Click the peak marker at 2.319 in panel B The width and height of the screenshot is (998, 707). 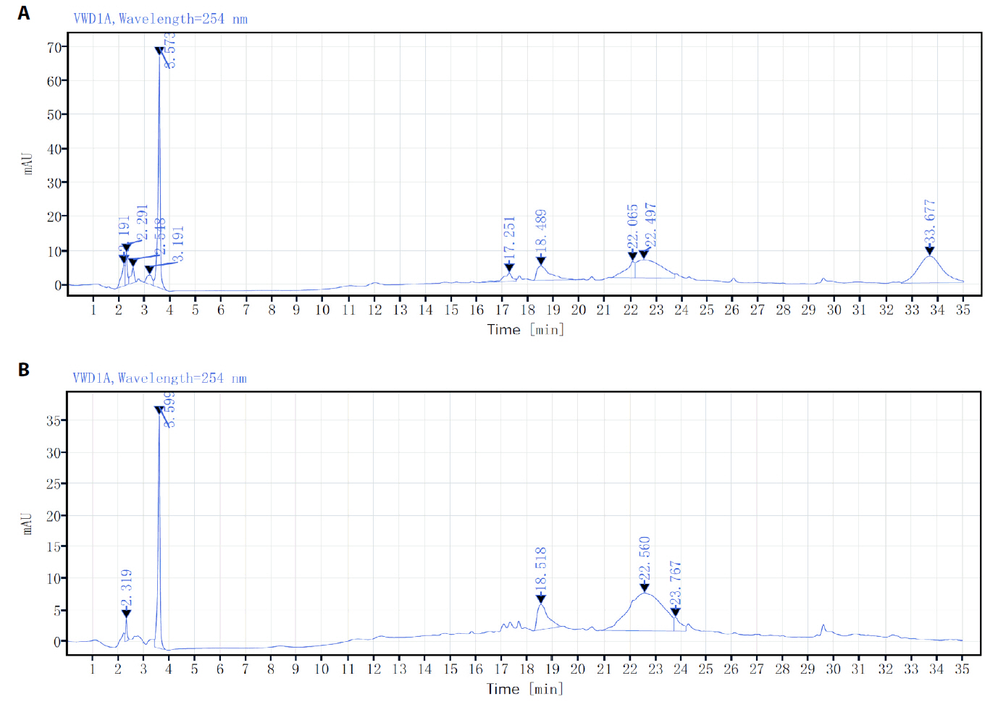click(x=126, y=611)
